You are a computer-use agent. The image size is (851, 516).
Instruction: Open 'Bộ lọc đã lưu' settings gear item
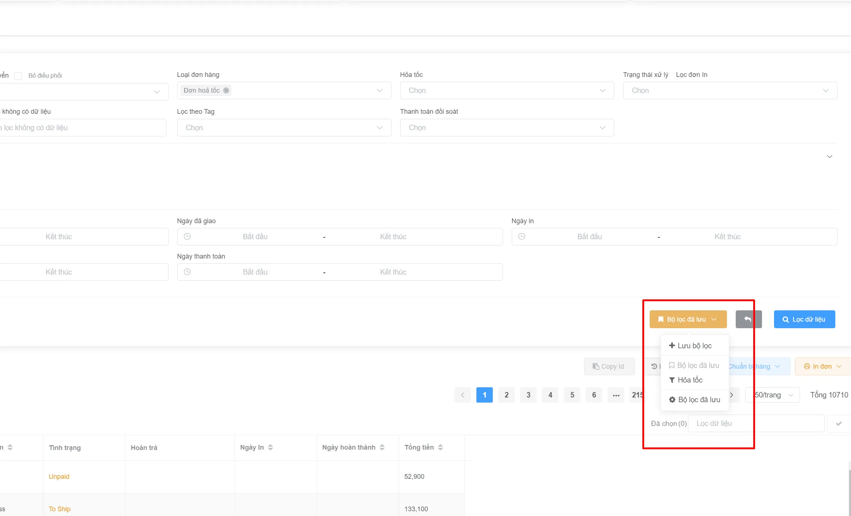click(695, 400)
